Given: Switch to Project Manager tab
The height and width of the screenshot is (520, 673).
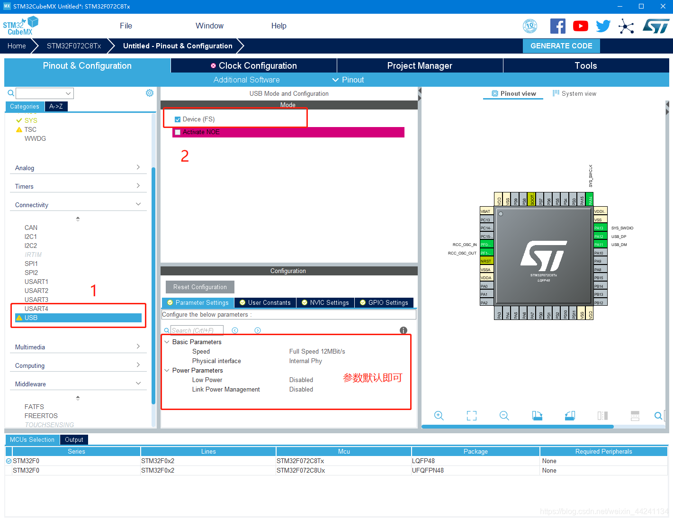Looking at the screenshot, I should point(420,65).
